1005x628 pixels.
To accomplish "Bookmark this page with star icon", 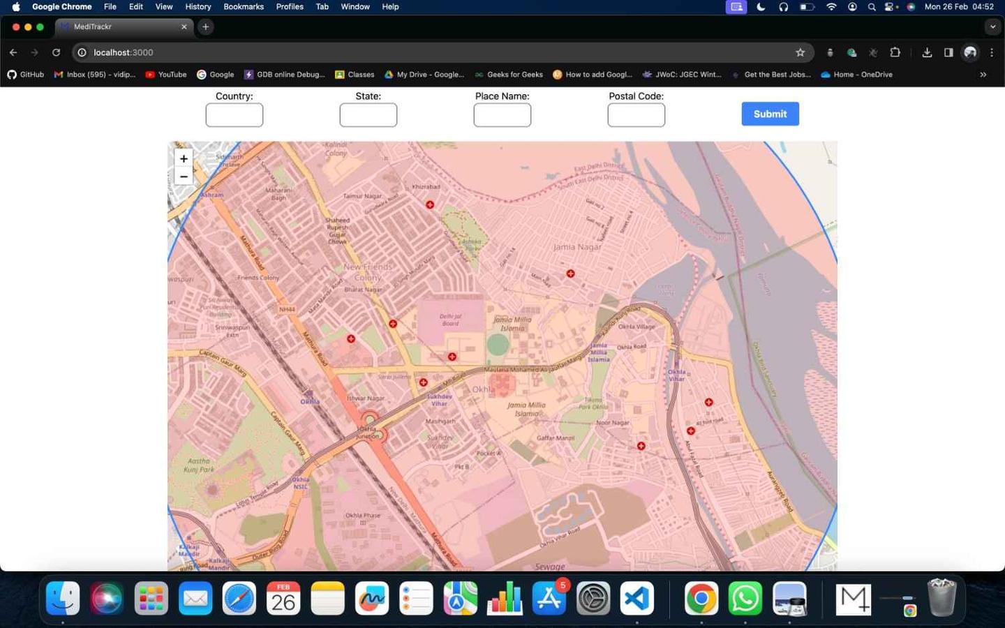I will (x=800, y=52).
